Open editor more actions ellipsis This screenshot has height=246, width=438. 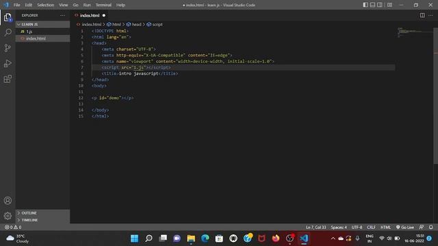coord(430,15)
